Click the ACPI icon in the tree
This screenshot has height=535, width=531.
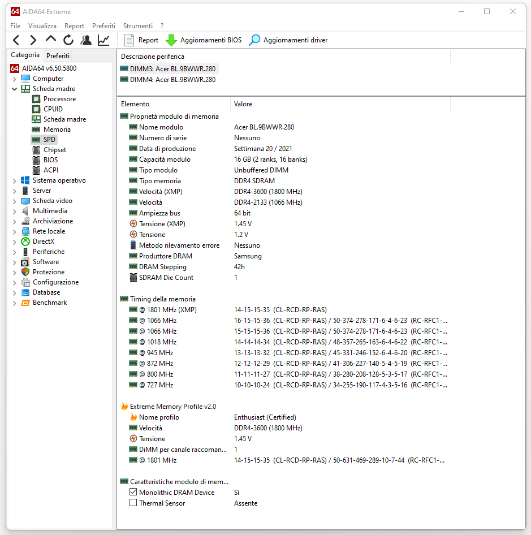point(36,170)
